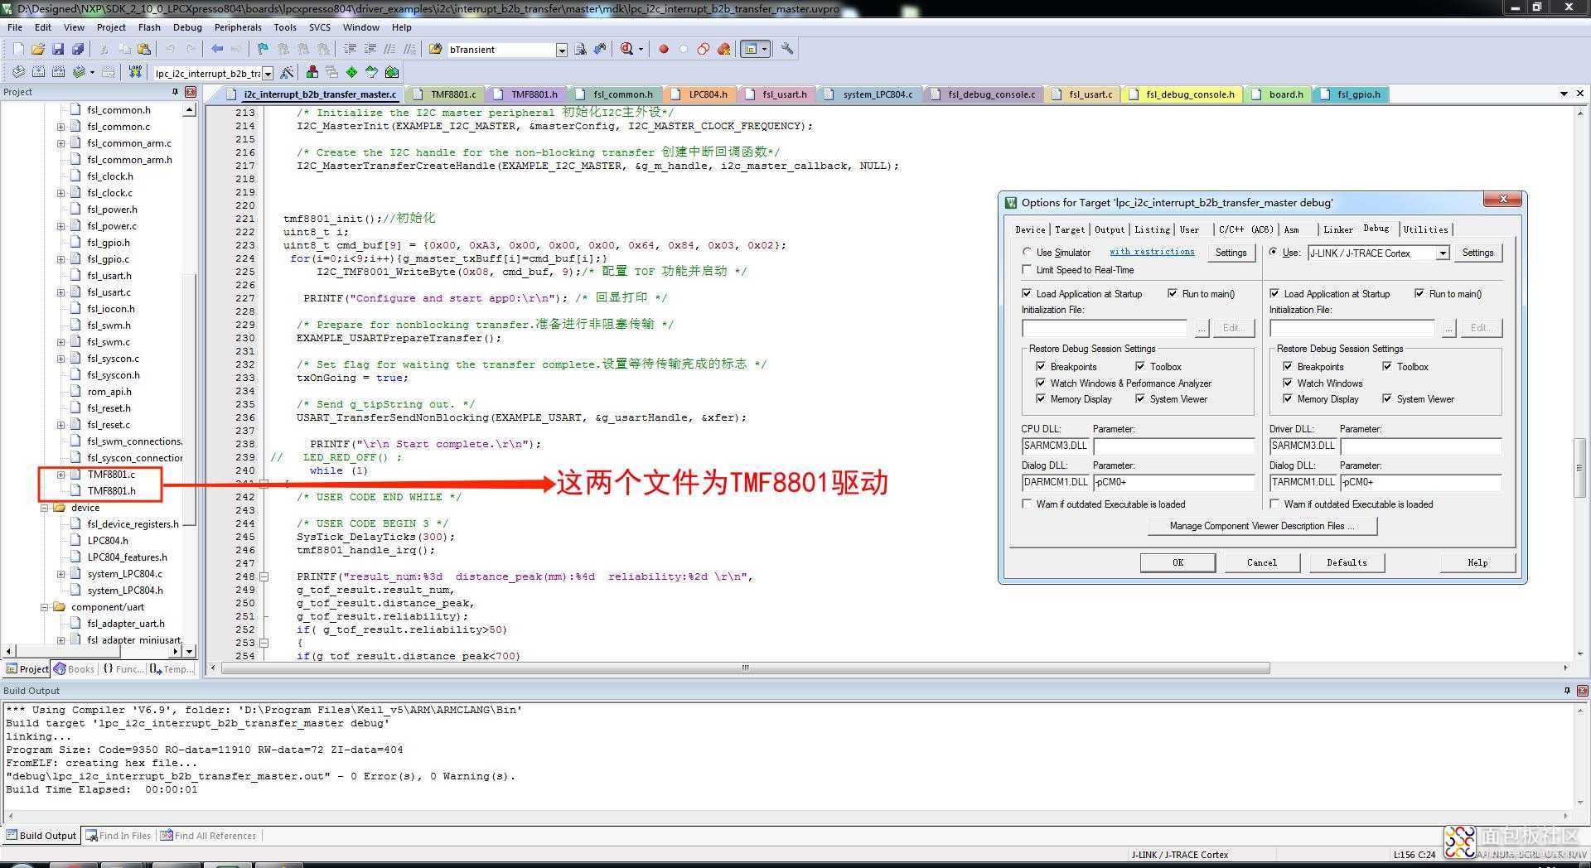Select the Use Simulator radio button
The image size is (1591, 868).
(x=1027, y=252)
